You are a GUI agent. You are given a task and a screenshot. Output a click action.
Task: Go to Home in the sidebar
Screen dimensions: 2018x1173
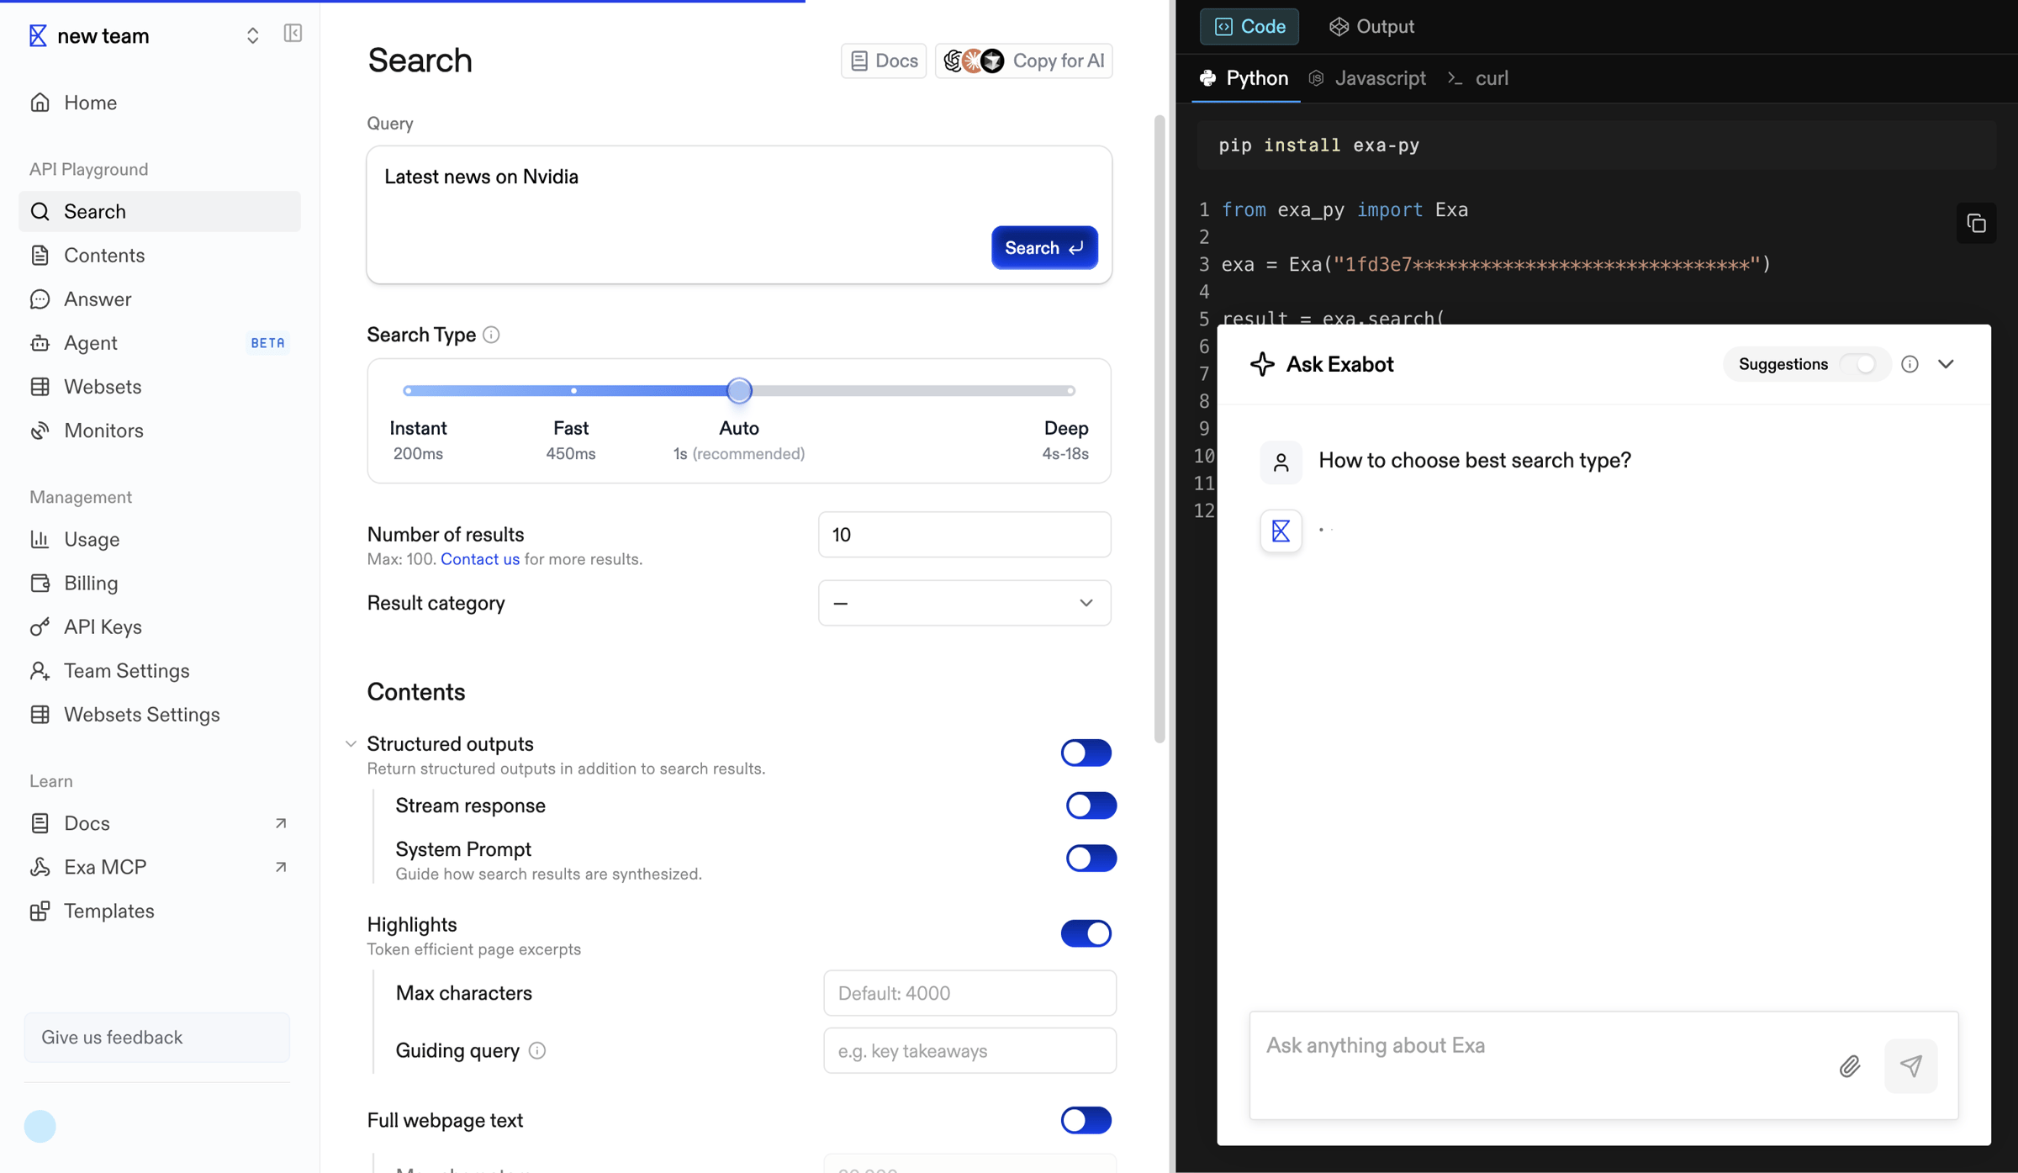160,103
